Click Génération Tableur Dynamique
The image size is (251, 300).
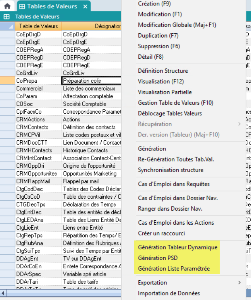(178, 247)
